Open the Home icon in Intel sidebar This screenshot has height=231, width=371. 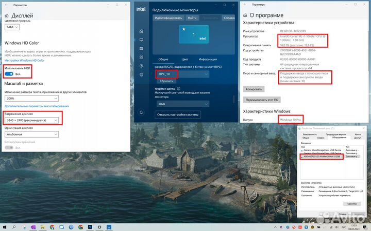(x=141, y=31)
